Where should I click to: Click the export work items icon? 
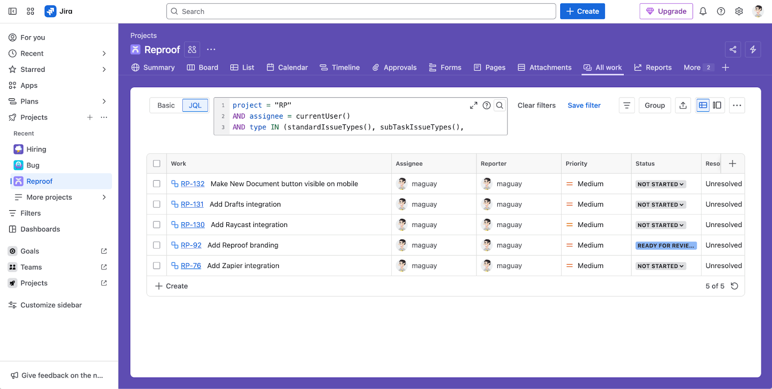click(683, 105)
